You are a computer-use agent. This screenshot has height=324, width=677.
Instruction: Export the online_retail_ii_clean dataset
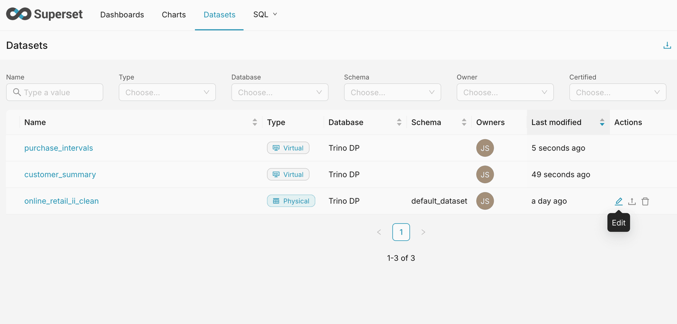click(x=632, y=201)
